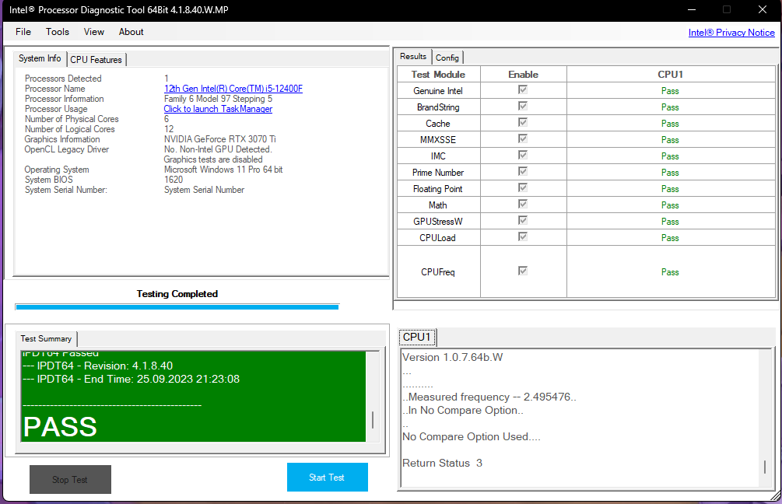This screenshot has height=504, width=782.
Task: Open the Tools menu
Action: tap(58, 31)
